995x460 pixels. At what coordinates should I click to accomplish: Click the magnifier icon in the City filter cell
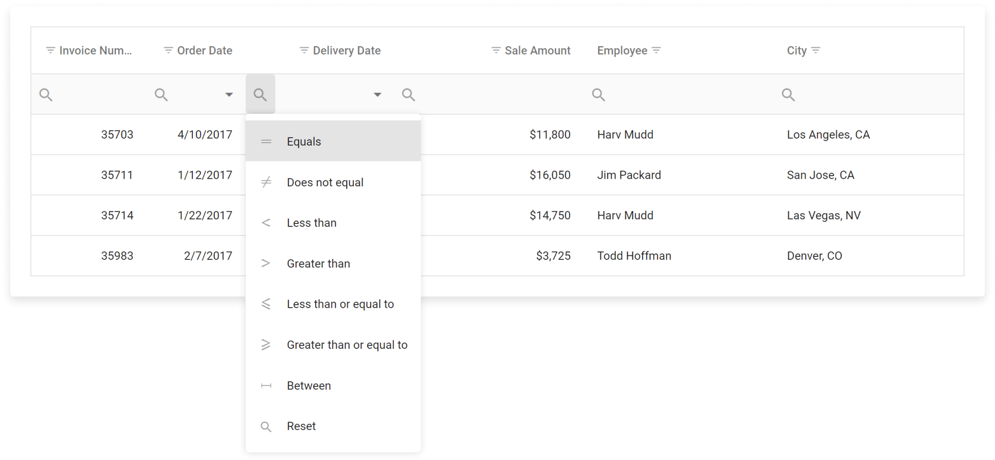pyautogui.click(x=788, y=94)
